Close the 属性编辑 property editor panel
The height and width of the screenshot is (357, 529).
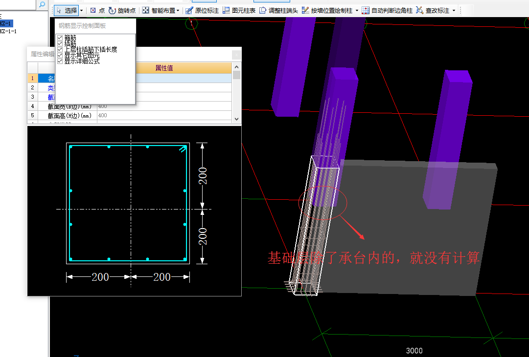236,55
